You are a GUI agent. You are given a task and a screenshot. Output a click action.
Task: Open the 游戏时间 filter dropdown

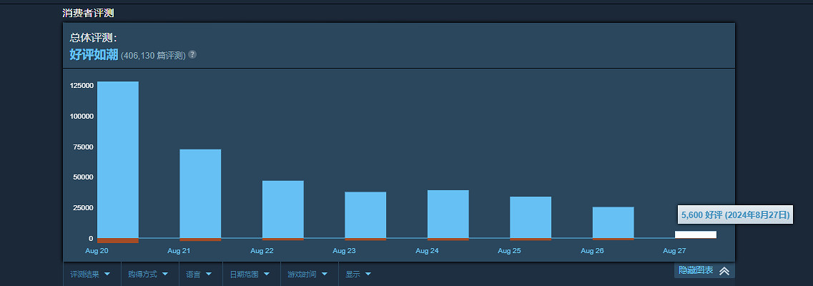click(307, 274)
